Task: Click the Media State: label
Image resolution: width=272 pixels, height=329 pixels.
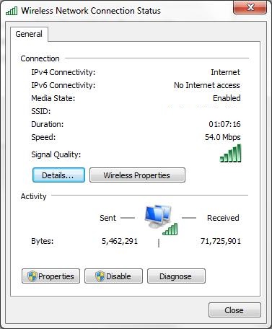Action: point(53,98)
